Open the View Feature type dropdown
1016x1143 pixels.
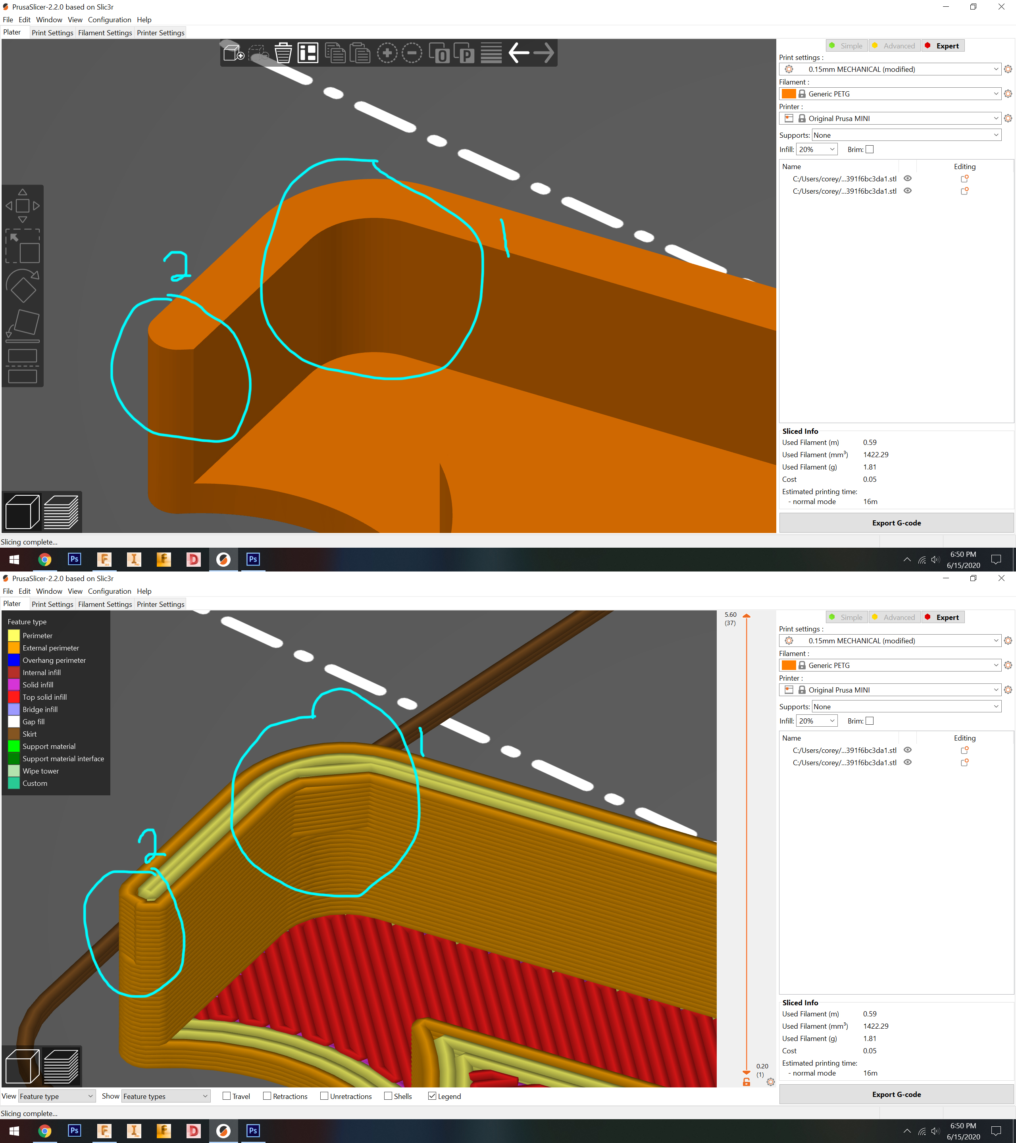[56, 1096]
